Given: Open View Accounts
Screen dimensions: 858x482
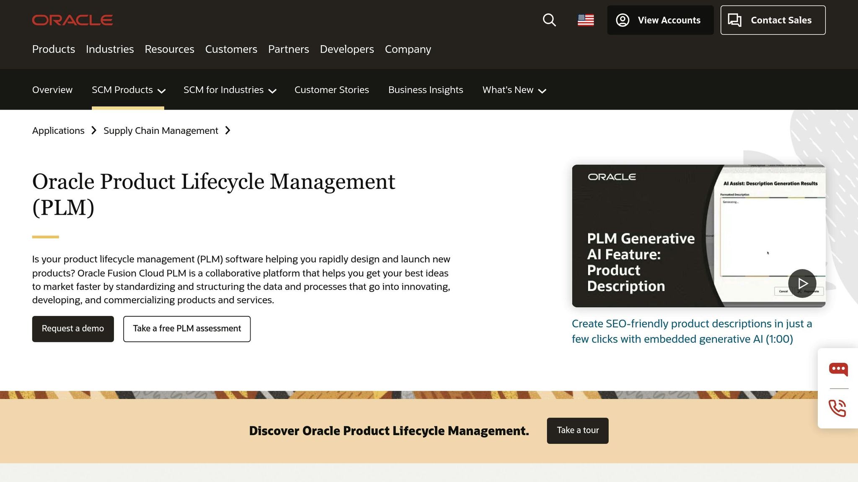Looking at the screenshot, I should tap(660, 20).
